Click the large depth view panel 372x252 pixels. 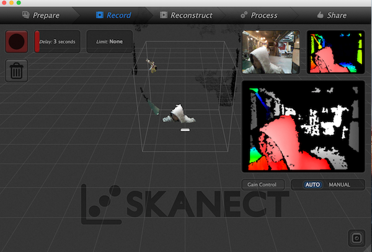(x=303, y=126)
